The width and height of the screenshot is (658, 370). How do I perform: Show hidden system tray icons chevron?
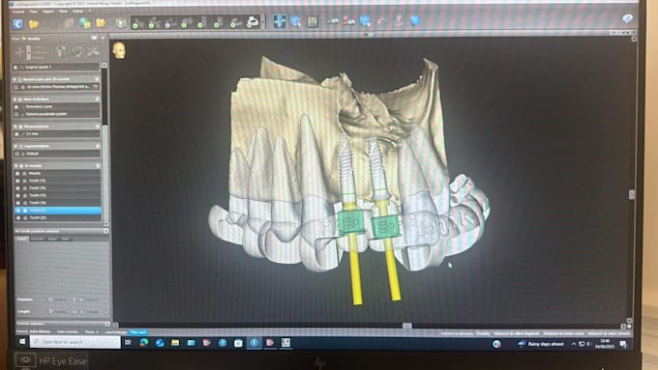[x=574, y=344]
